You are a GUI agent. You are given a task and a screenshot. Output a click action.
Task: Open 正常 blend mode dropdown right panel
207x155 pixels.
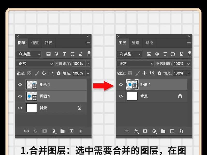click(x=136, y=64)
